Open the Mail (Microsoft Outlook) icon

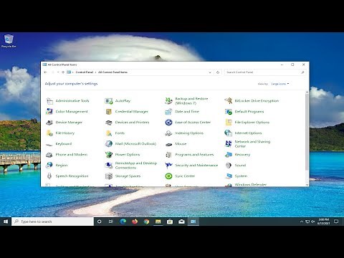point(109,144)
